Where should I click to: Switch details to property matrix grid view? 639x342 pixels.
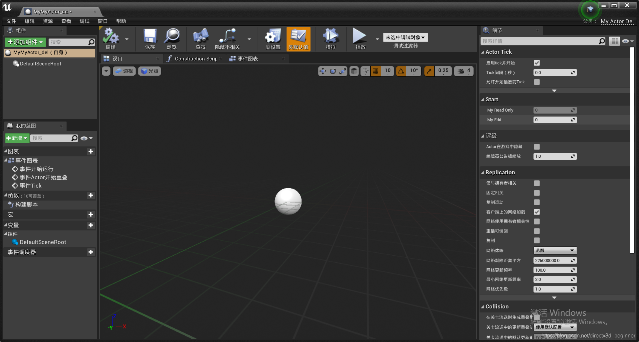pos(614,41)
